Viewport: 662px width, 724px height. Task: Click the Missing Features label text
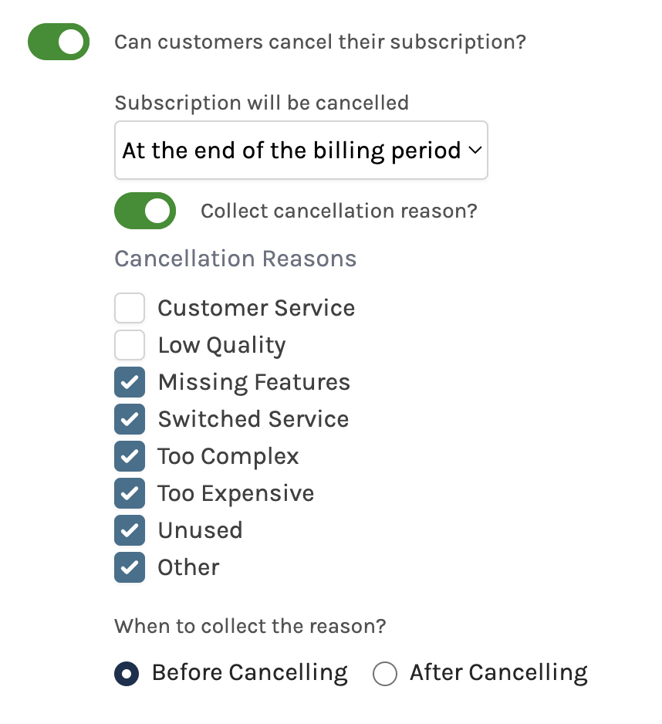tap(254, 382)
